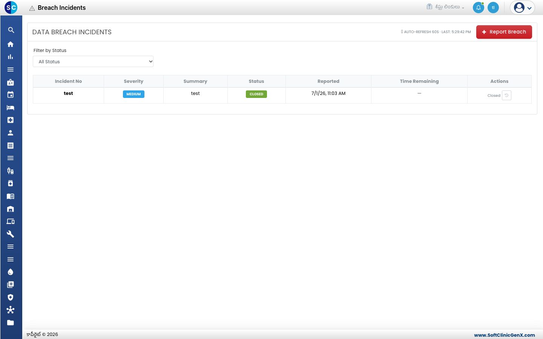
Task: Click the calendar icon in sidebar
Action: (x=11, y=95)
